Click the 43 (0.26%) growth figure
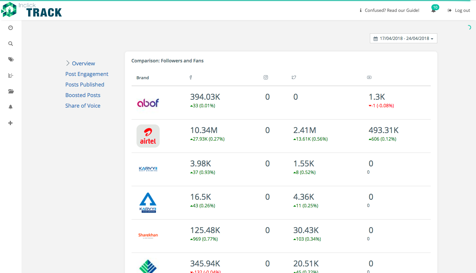Screen dimensions: 476x273 (x=203, y=206)
